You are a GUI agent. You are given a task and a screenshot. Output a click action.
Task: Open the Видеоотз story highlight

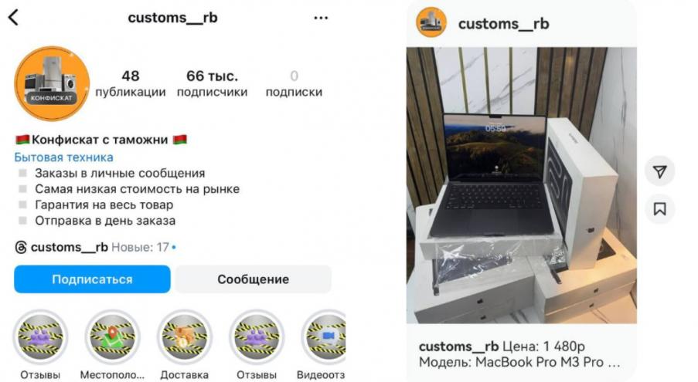pos(325,337)
